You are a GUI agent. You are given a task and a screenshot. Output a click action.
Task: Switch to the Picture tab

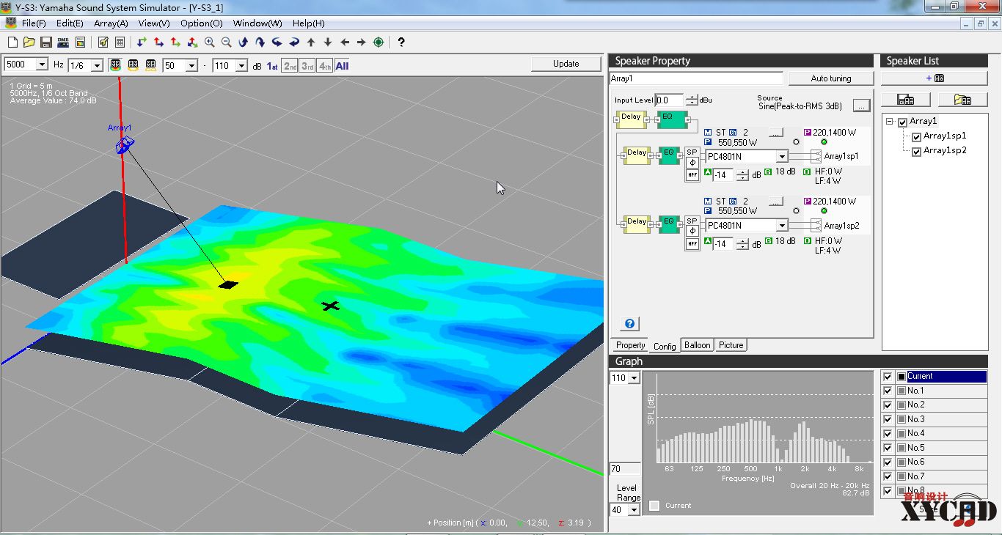(731, 345)
